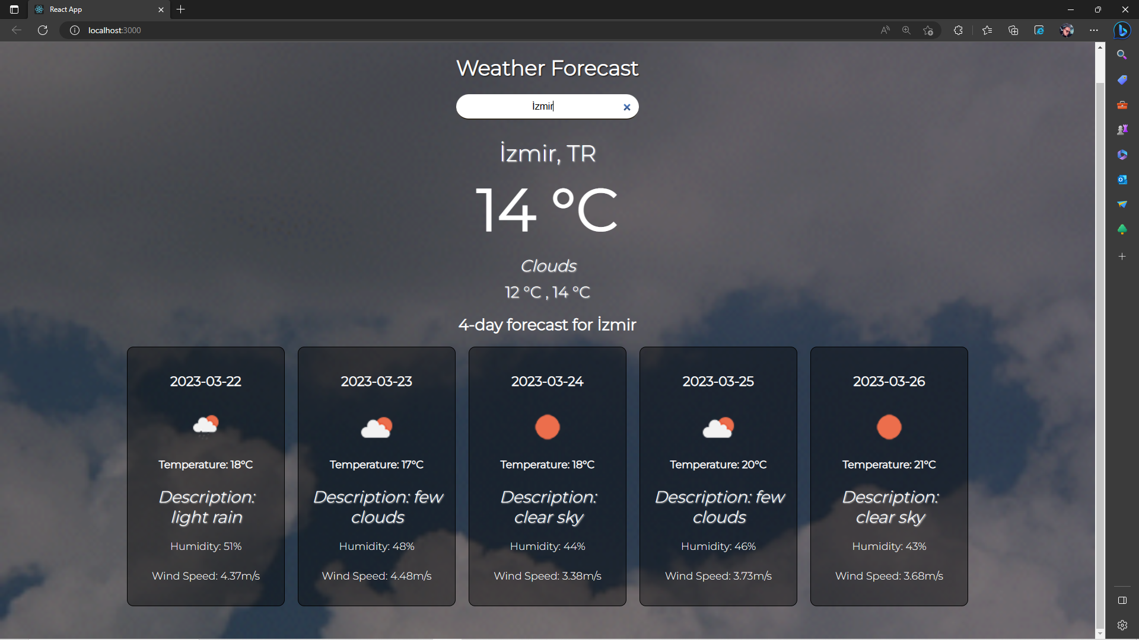1139x640 pixels.
Task: Open a new browser tab
Action: [181, 9]
